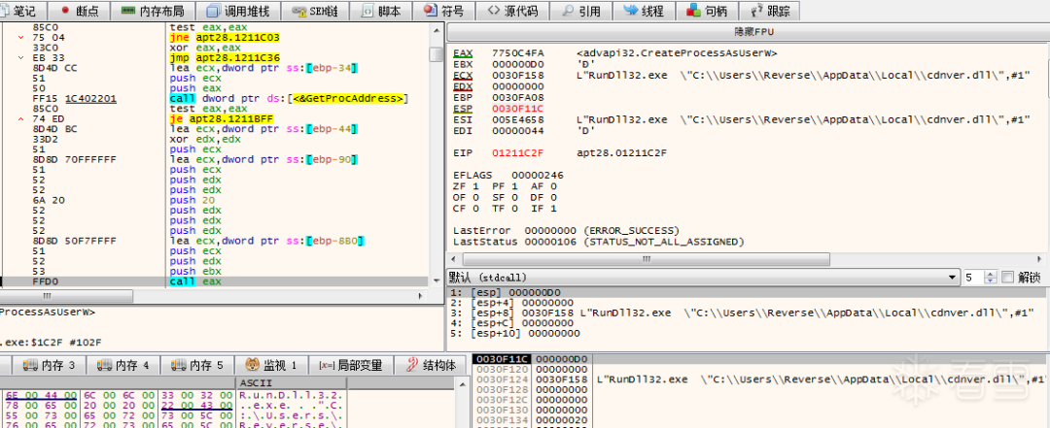Select the 'jne apt28.1211C03' instruction

(x=225, y=38)
